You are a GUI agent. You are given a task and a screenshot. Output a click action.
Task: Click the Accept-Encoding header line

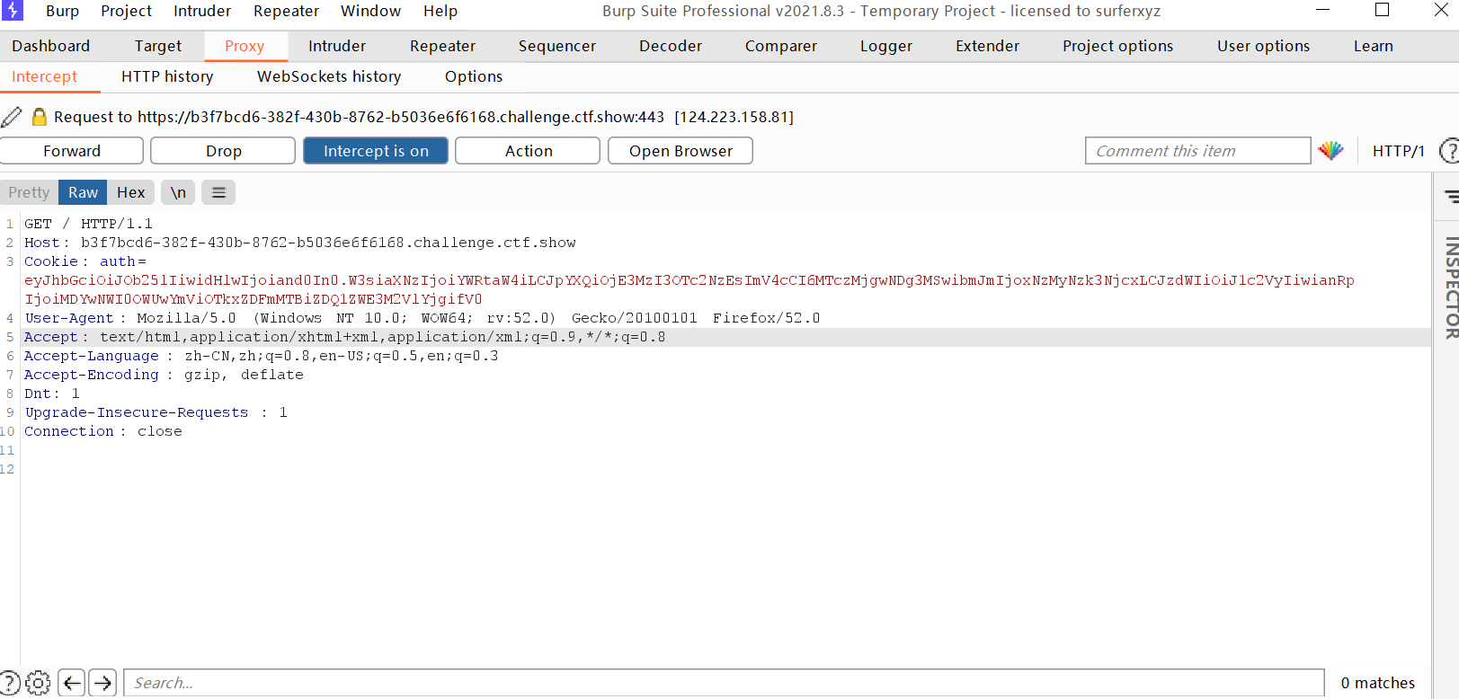pos(164,375)
